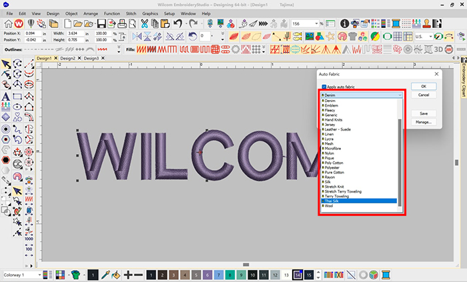The height and width of the screenshot is (282, 467).
Task: Select color swatch 14 in palette
Action: coord(298,275)
